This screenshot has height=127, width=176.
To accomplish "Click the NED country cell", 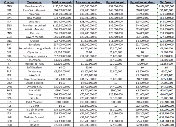I will tap(9, 110).
